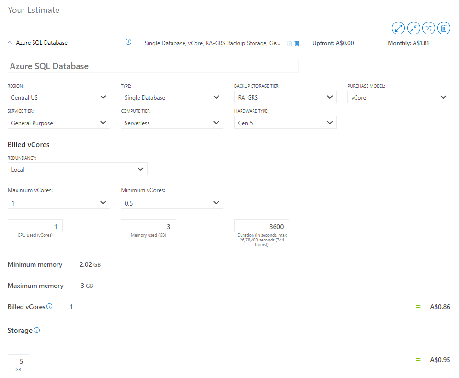Click the expand all estimate items icon

click(398, 28)
